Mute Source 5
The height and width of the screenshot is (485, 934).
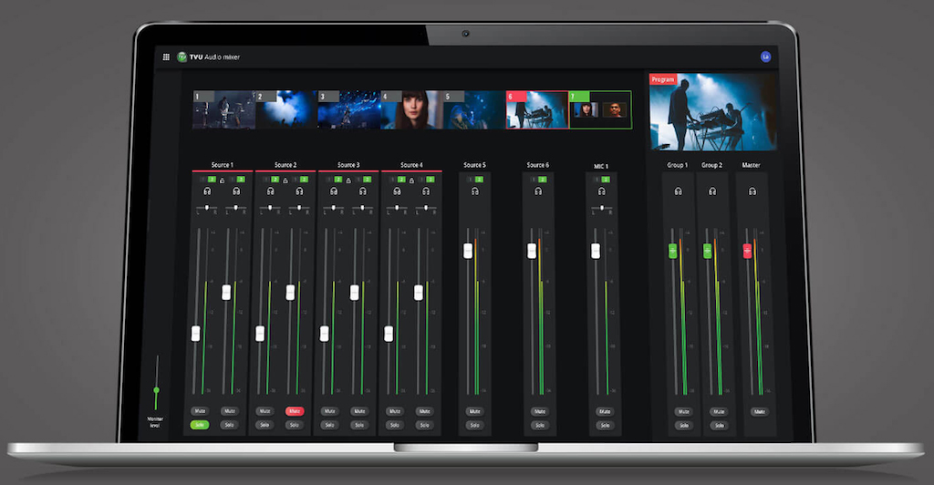474,411
